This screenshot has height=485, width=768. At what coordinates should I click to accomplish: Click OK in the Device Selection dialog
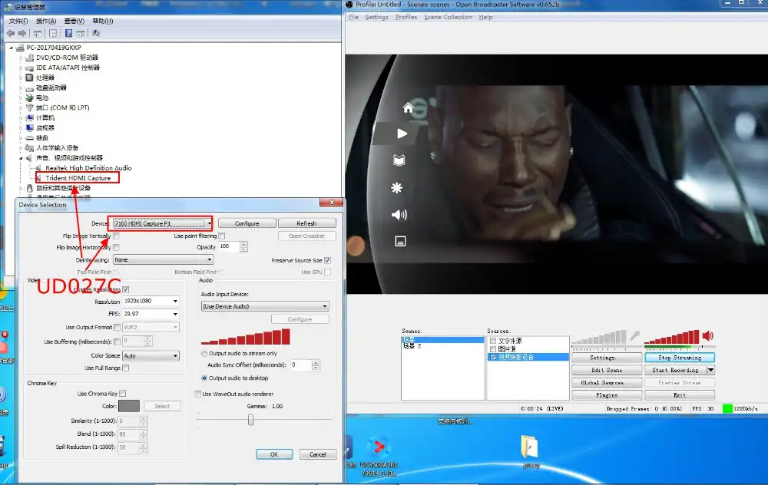point(274,454)
